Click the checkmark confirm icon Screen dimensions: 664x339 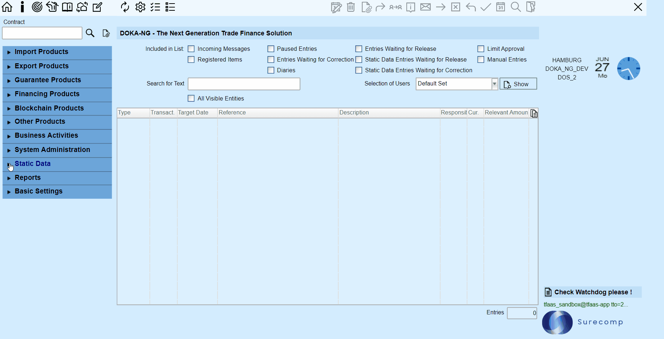pyautogui.click(x=486, y=7)
